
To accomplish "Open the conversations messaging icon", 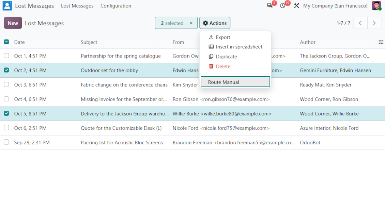I will pos(270,6).
